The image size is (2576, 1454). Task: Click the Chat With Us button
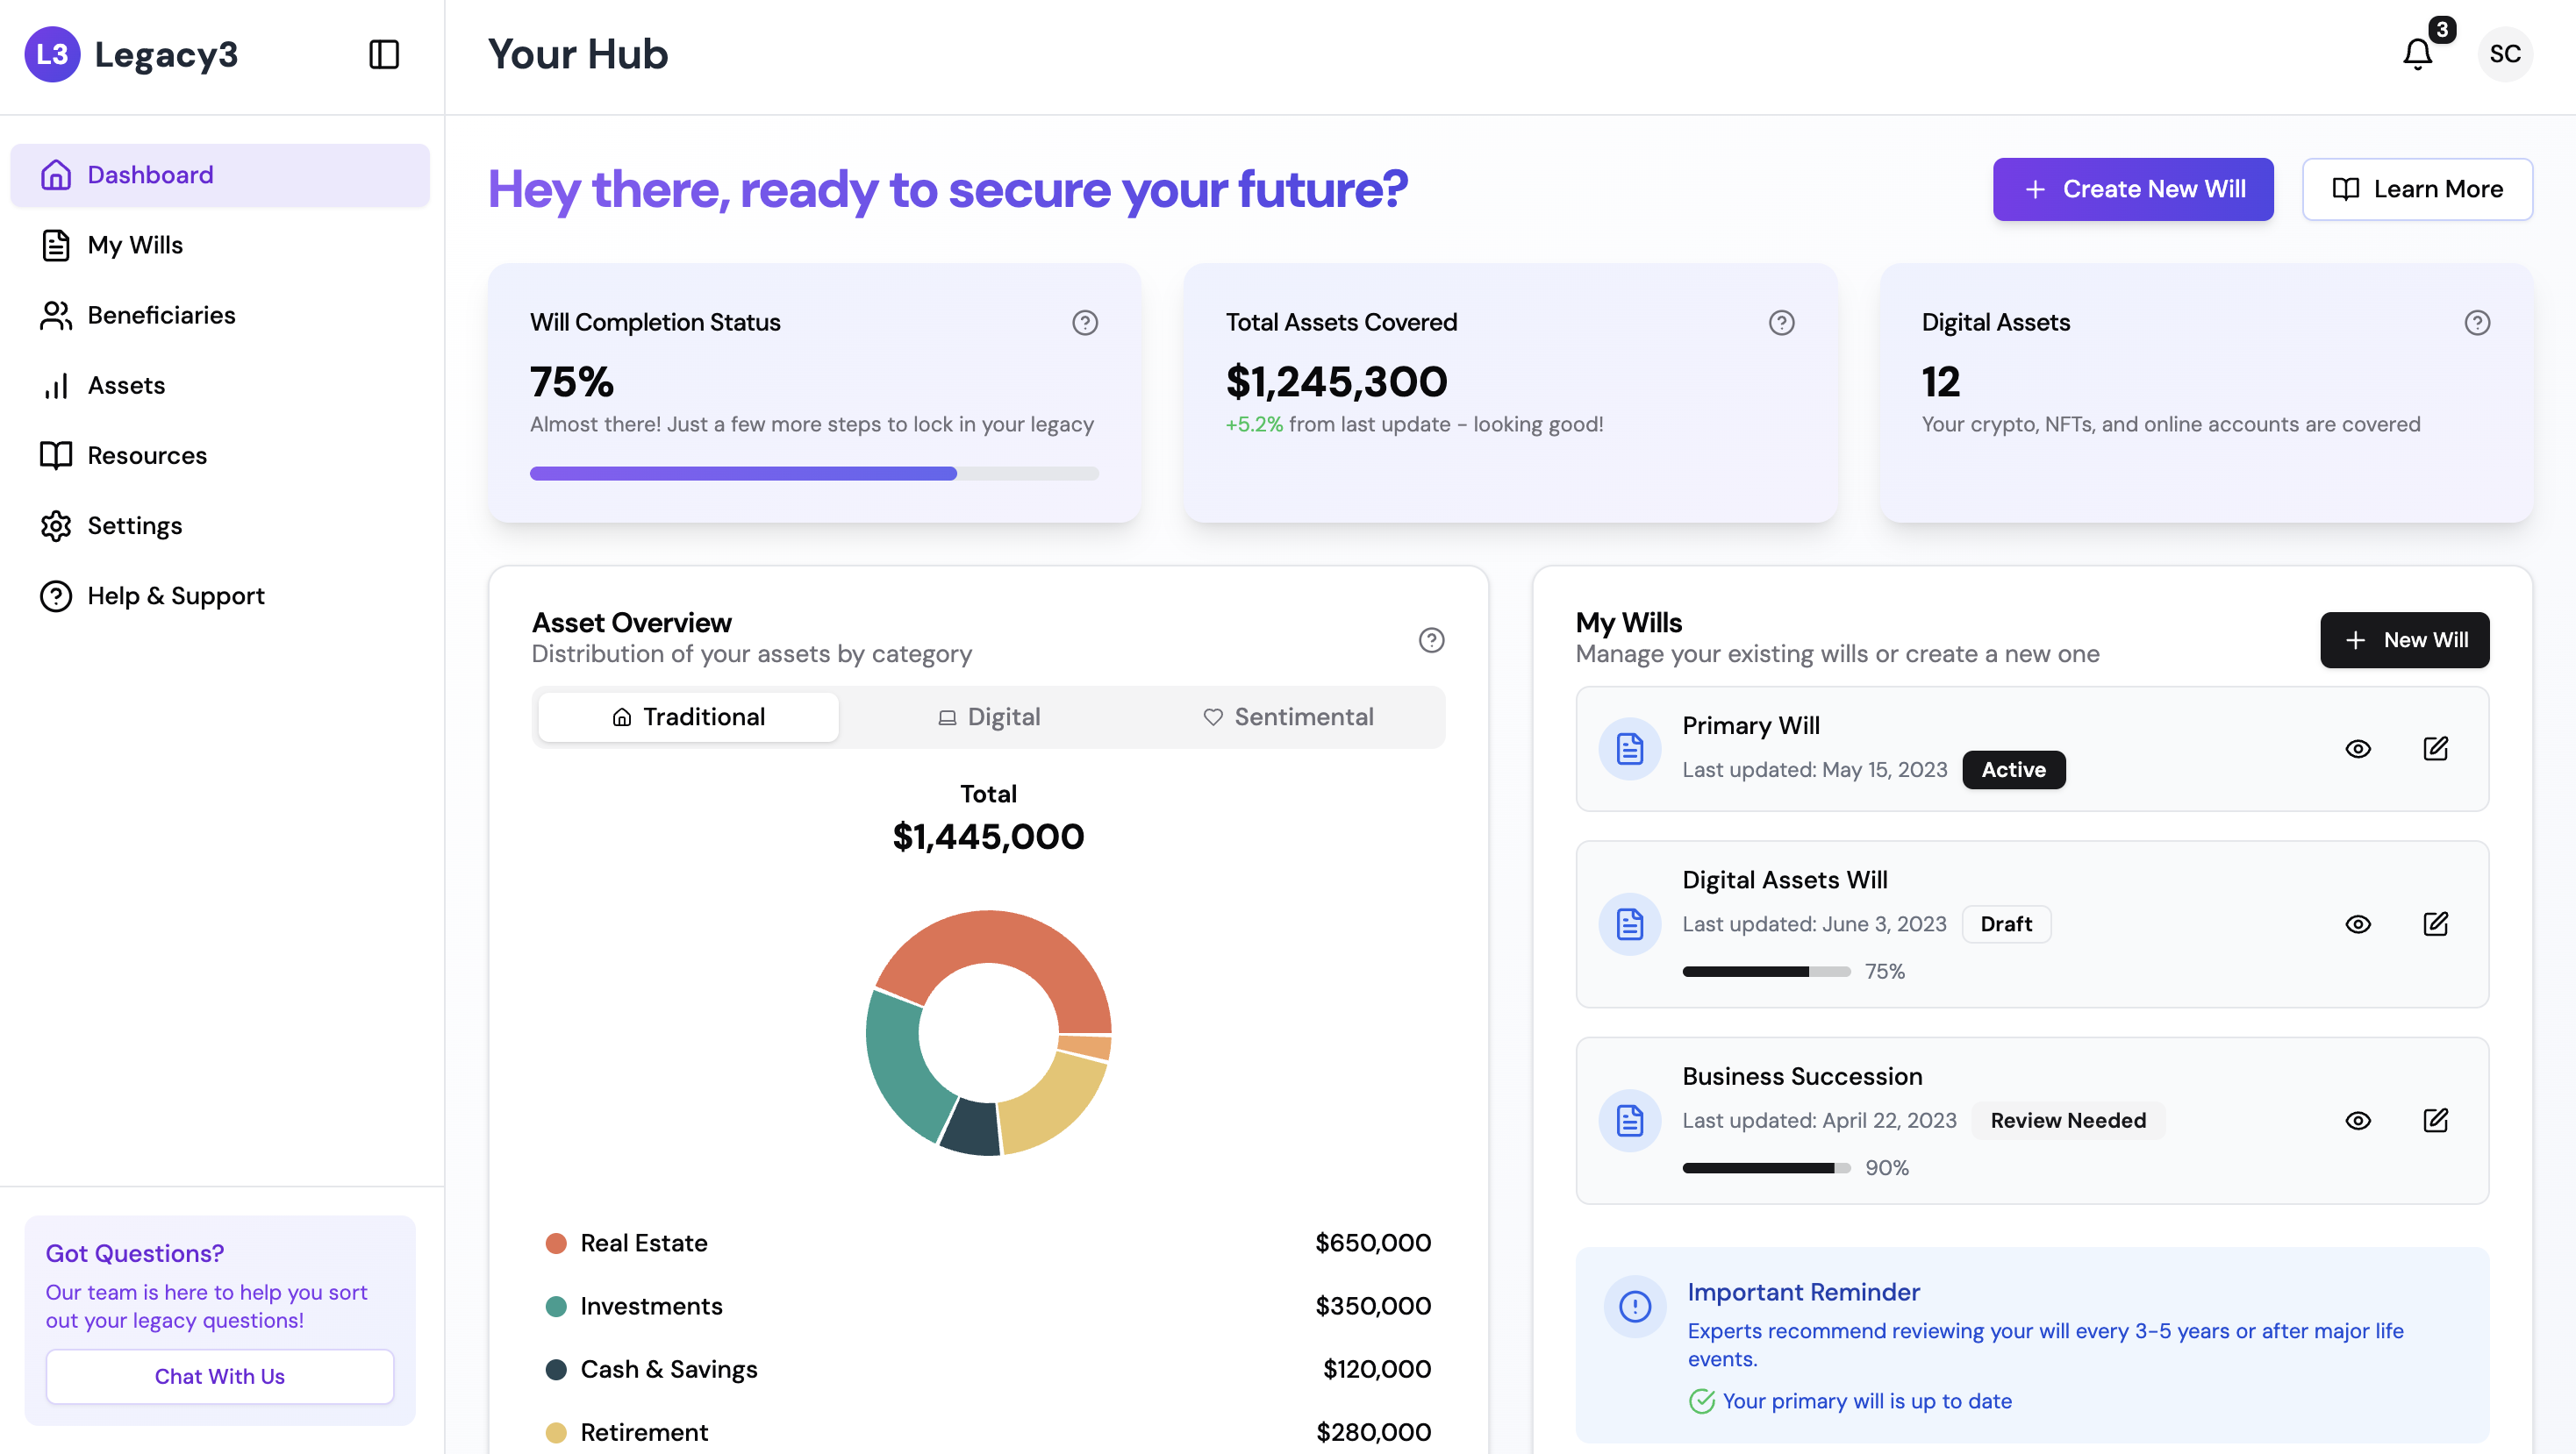219,1376
